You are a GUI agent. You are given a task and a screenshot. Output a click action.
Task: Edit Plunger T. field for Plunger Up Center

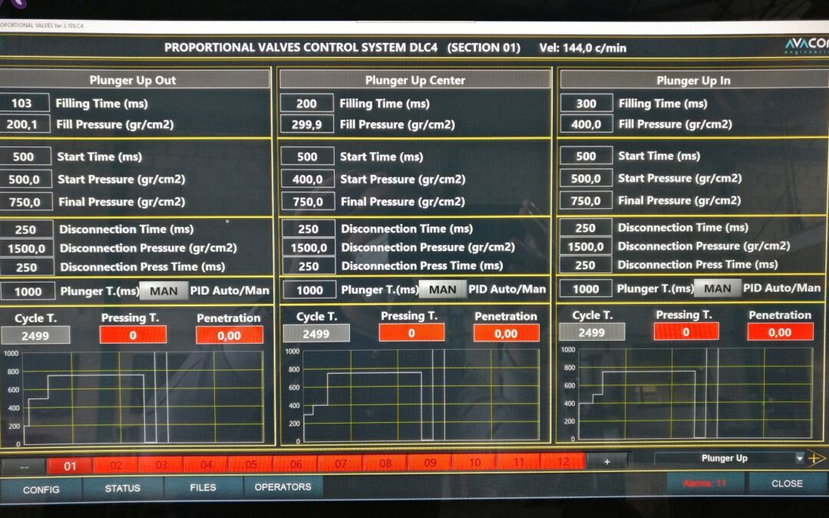coord(310,289)
